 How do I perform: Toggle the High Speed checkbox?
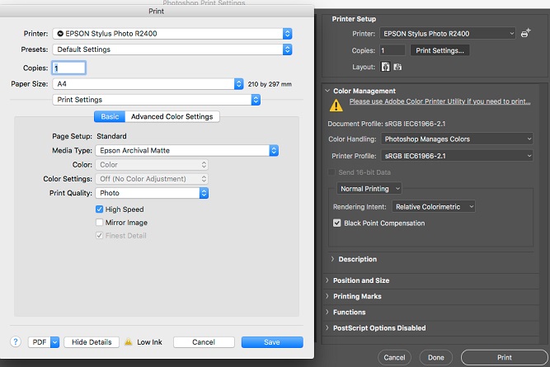99,209
